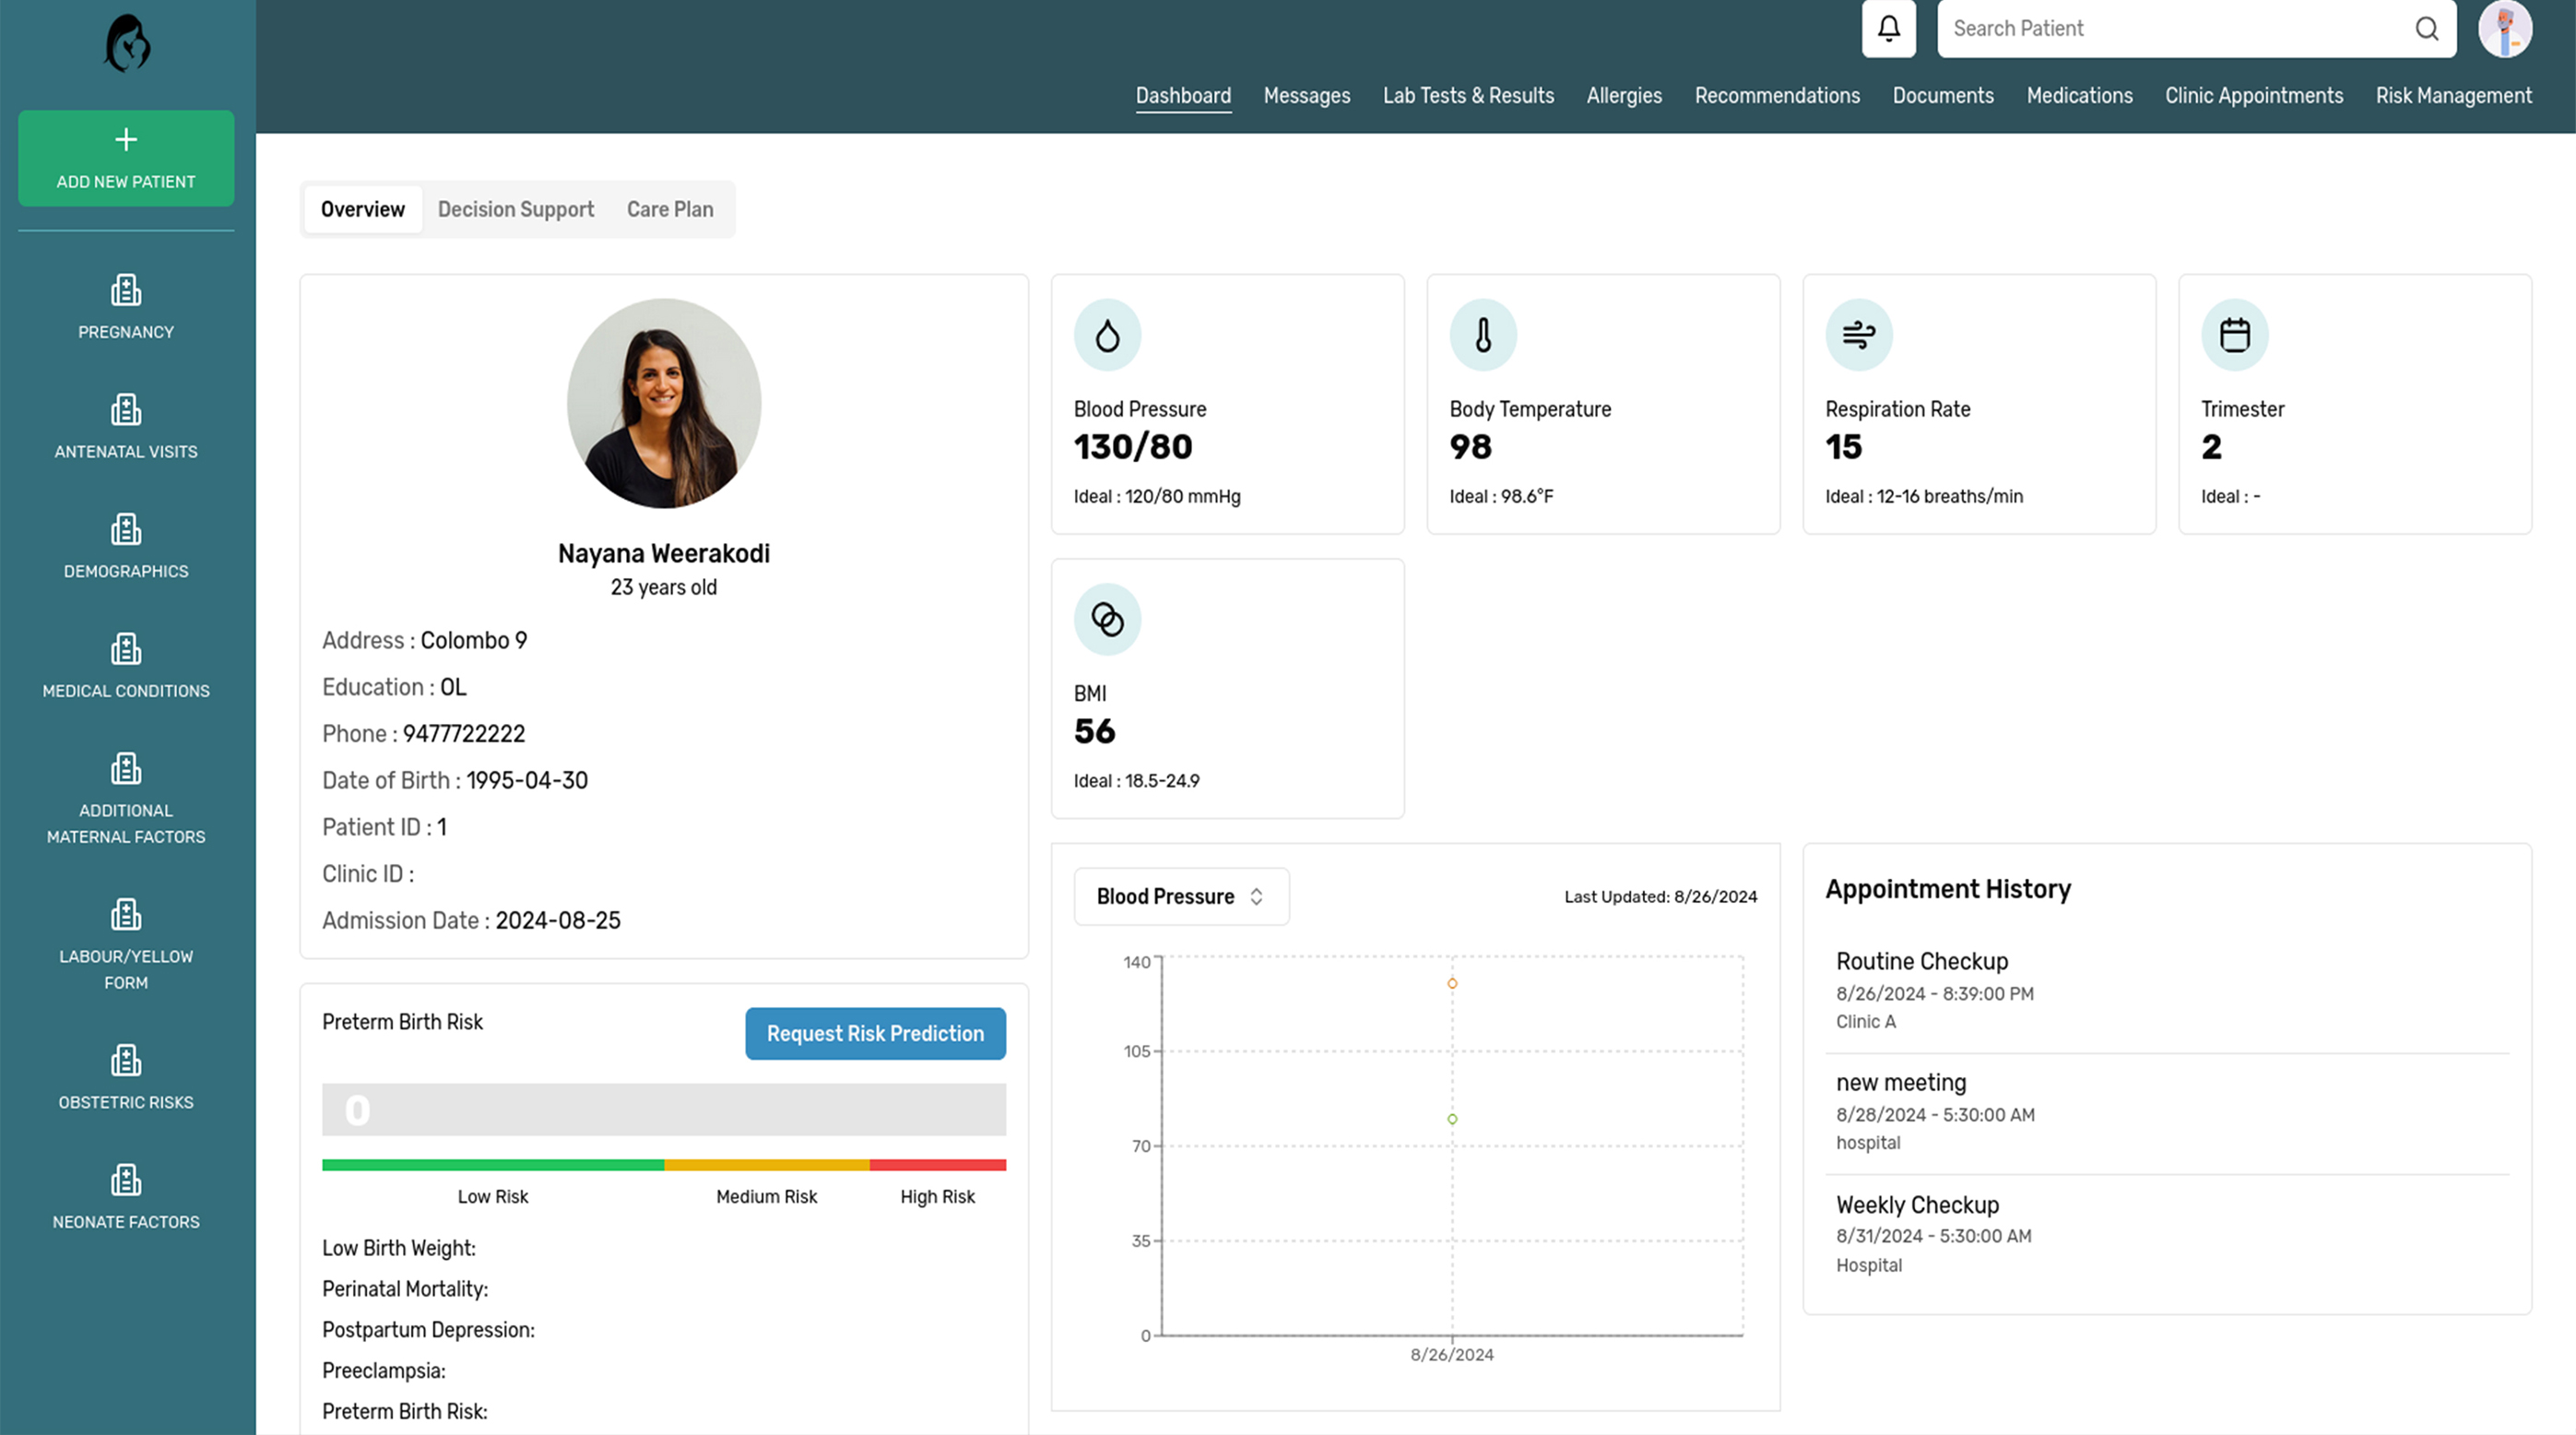
Task: Click Body Temperature thermometer icon
Action: click(1483, 335)
